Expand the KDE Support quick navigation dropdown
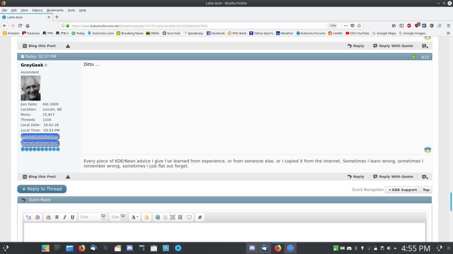 click(402, 190)
